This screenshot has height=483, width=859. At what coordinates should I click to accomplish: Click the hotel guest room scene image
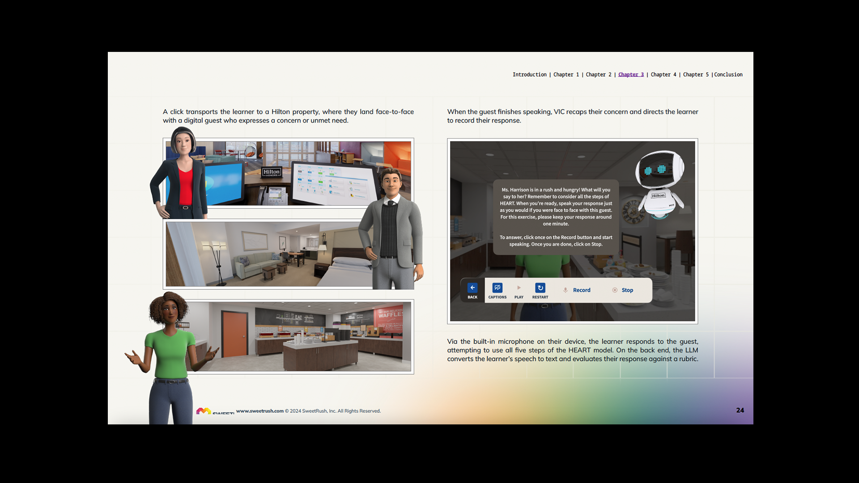268,254
